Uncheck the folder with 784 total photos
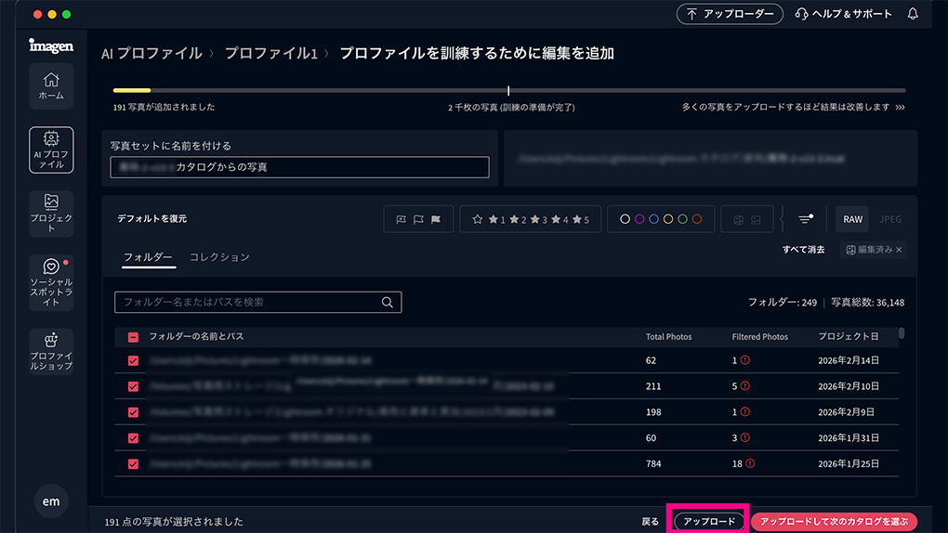Viewport: 948px width, 533px height. pos(133,463)
